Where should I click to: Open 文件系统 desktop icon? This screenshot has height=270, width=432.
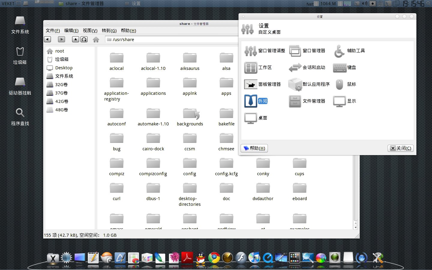[20, 25]
